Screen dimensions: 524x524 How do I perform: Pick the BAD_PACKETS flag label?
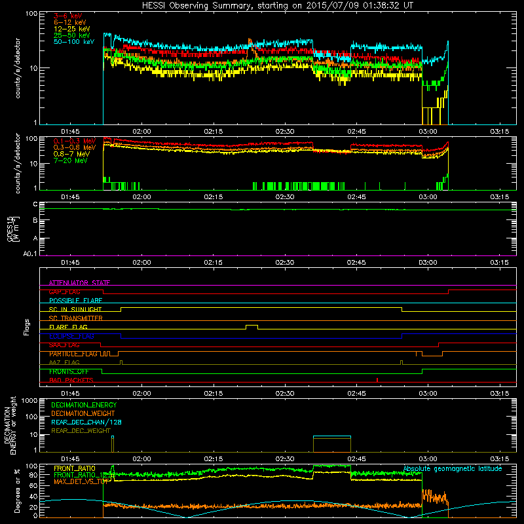[71, 380]
